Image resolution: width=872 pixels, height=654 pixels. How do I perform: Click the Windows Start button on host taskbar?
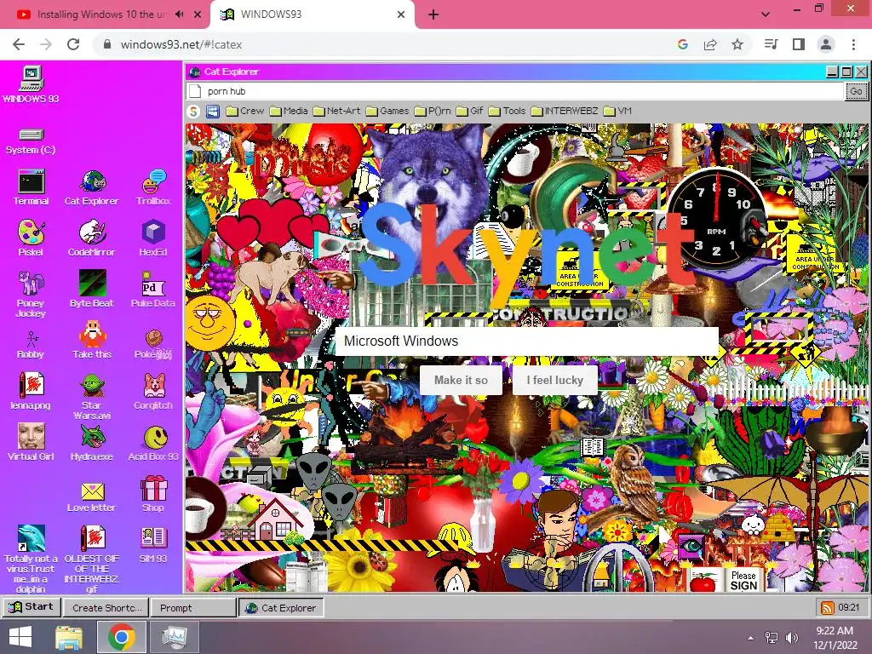pyautogui.click(x=20, y=637)
